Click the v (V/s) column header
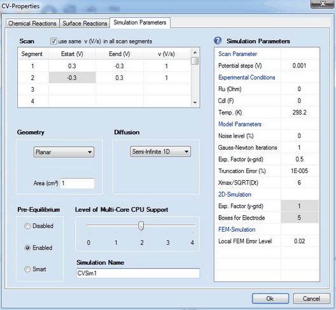The height and width of the screenshot is (310, 336). 167,54
